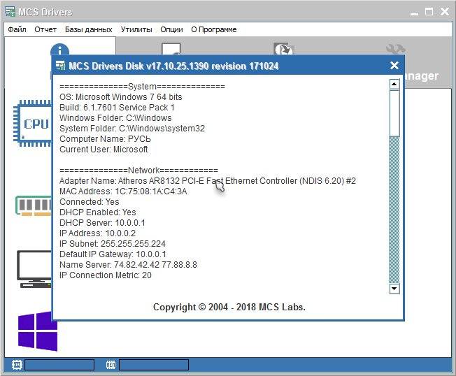Click the status bar CPU icon
The width and height of the screenshot is (456, 376).
tap(17, 364)
